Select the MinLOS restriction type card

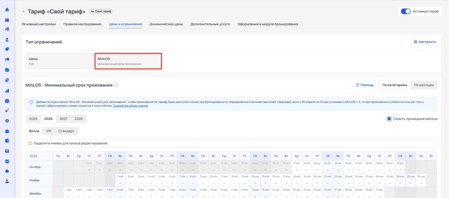128,61
